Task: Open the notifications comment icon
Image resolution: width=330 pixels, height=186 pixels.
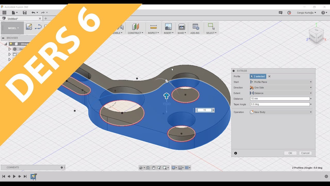Action: [280, 12]
